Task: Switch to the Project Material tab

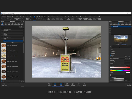Action: [115, 24]
